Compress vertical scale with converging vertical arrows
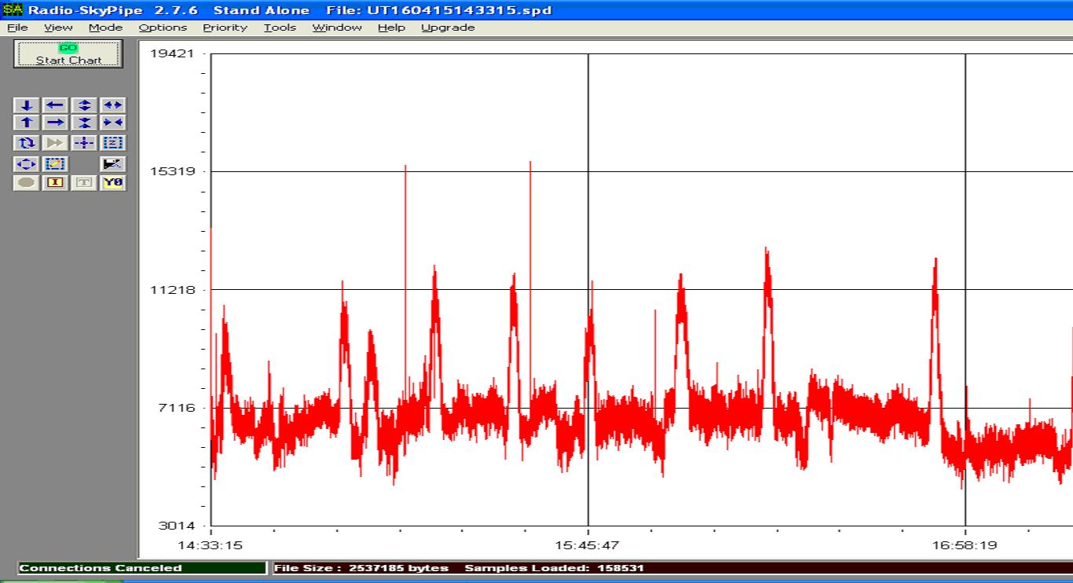 click(x=84, y=123)
